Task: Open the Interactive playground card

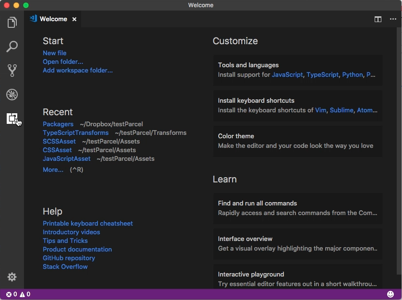Action: [298, 277]
